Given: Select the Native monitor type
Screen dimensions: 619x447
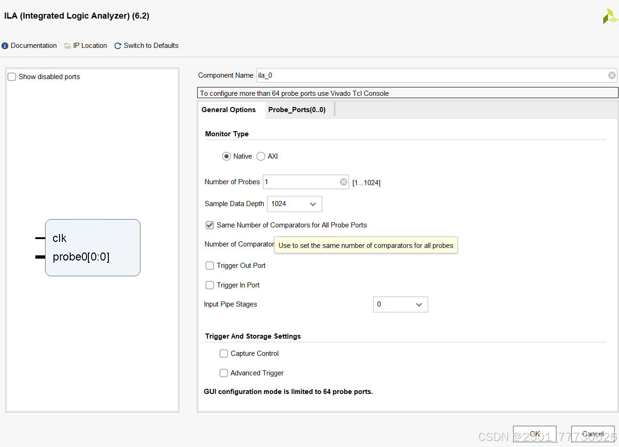Looking at the screenshot, I should (226, 156).
